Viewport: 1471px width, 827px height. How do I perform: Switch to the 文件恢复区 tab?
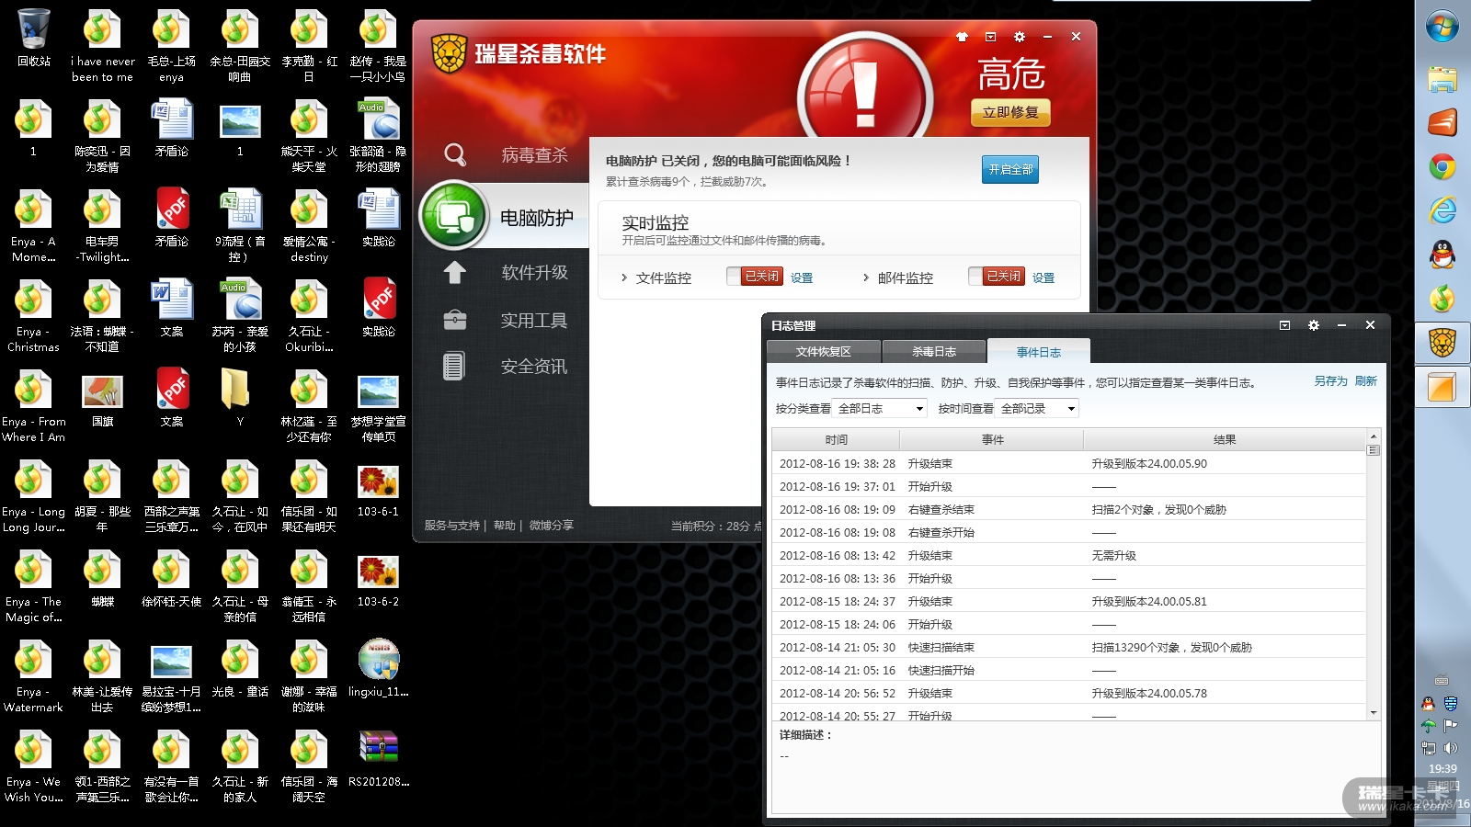[824, 352]
